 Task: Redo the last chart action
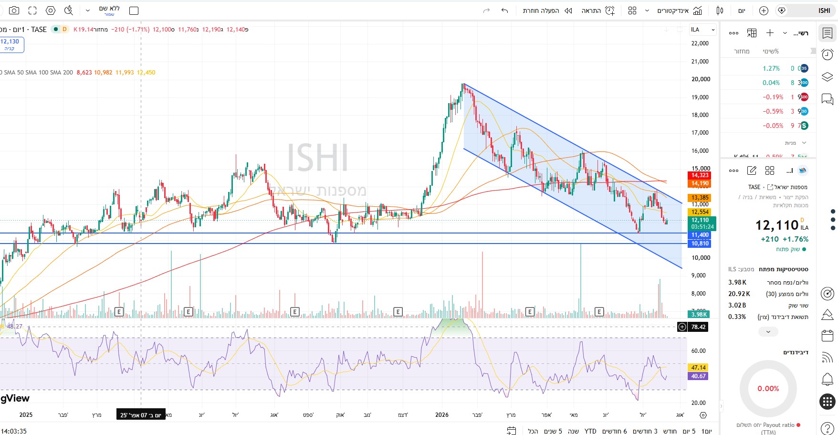(486, 11)
